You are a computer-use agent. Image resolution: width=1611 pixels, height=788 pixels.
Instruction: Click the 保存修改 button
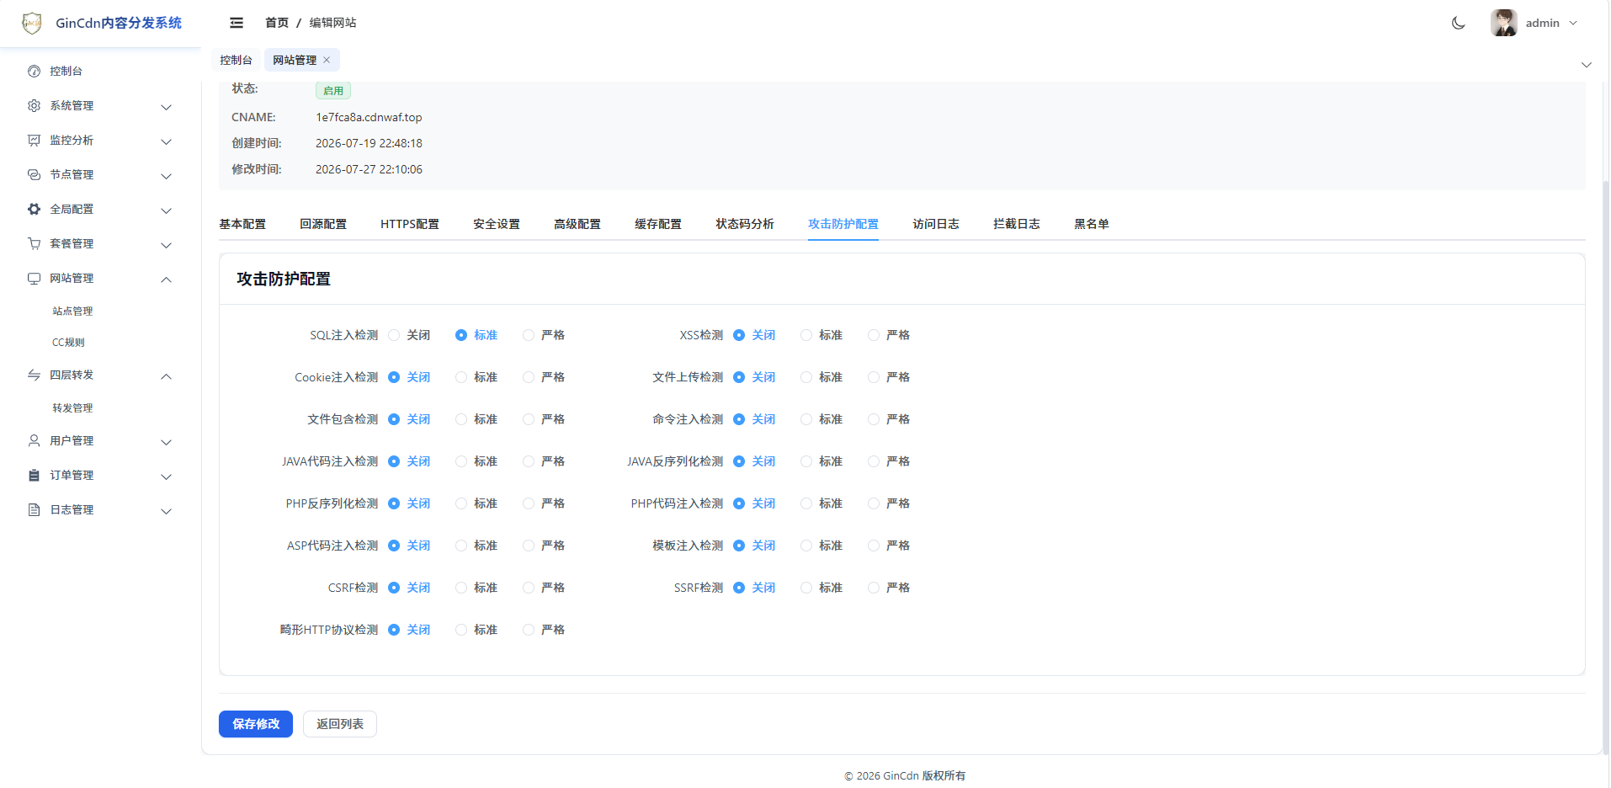[x=256, y=724]
